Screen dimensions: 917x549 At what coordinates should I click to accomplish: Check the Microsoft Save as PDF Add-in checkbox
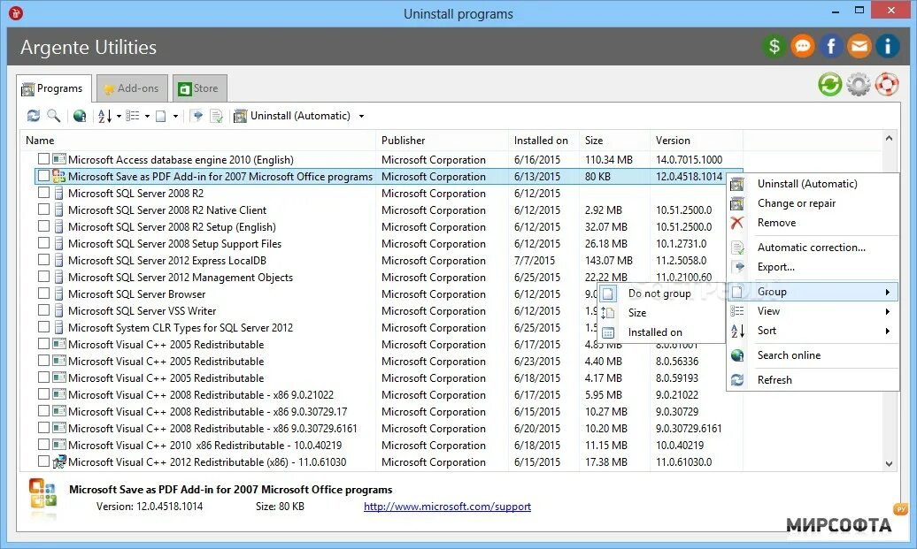point(43,175)
